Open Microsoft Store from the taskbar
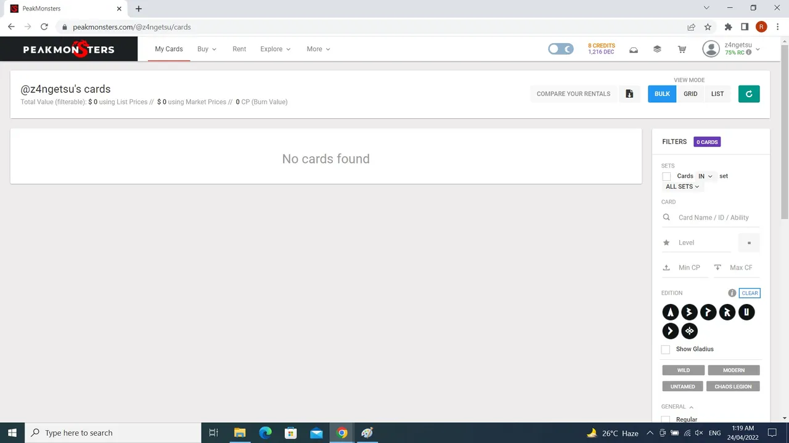Screen dimensions: 789x443 (x=291, y=433)
